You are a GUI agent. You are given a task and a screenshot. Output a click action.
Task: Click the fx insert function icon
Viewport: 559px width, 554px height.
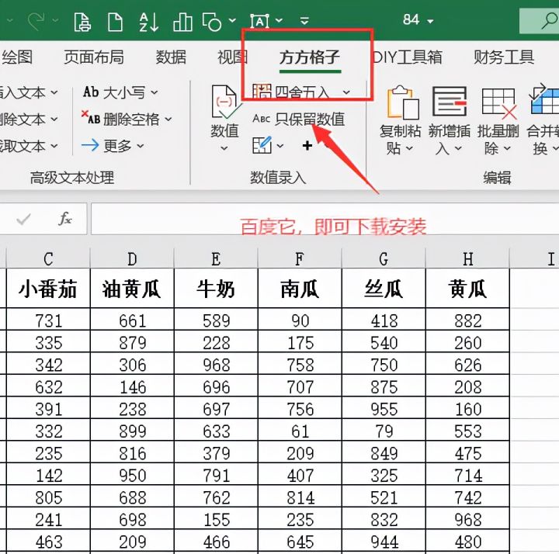65,219
